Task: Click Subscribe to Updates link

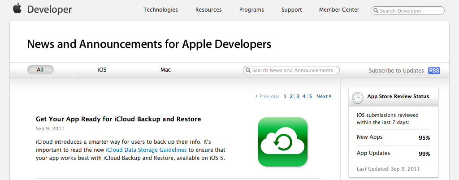Action: [396, 71]
